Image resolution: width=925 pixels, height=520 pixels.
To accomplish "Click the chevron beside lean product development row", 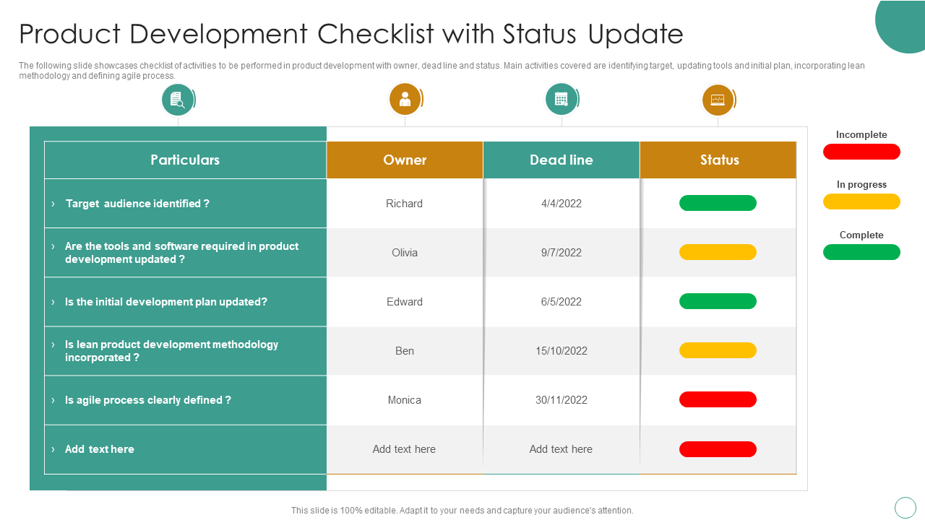I will (53, 344).
